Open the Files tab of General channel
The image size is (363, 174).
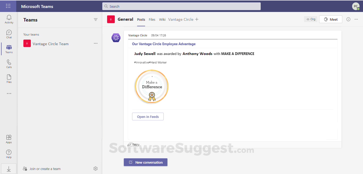point(152,19)
